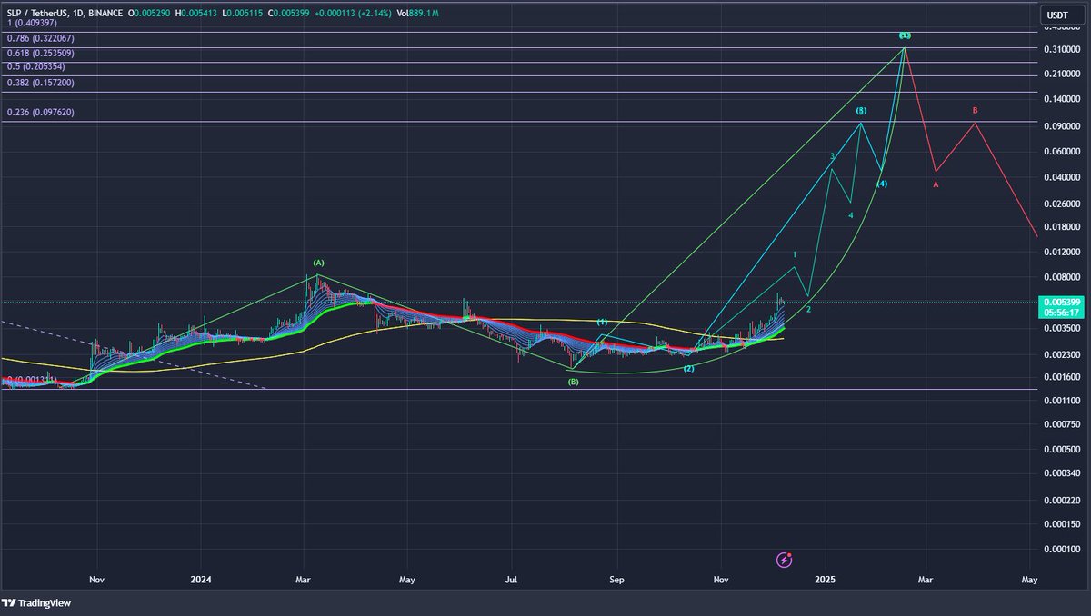Screen dimensions: 1091x616
Task: Select the red B correction label
Action: pos(975,111)
